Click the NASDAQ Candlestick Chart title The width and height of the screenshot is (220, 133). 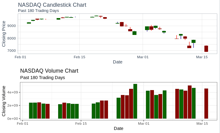pos(52,5)
